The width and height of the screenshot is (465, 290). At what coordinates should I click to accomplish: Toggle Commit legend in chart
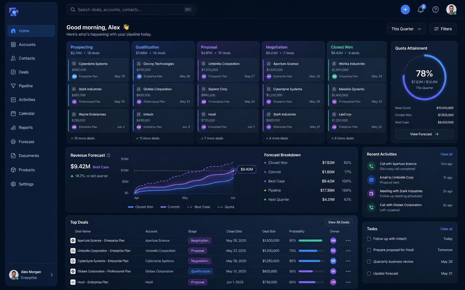click(170, 207)
